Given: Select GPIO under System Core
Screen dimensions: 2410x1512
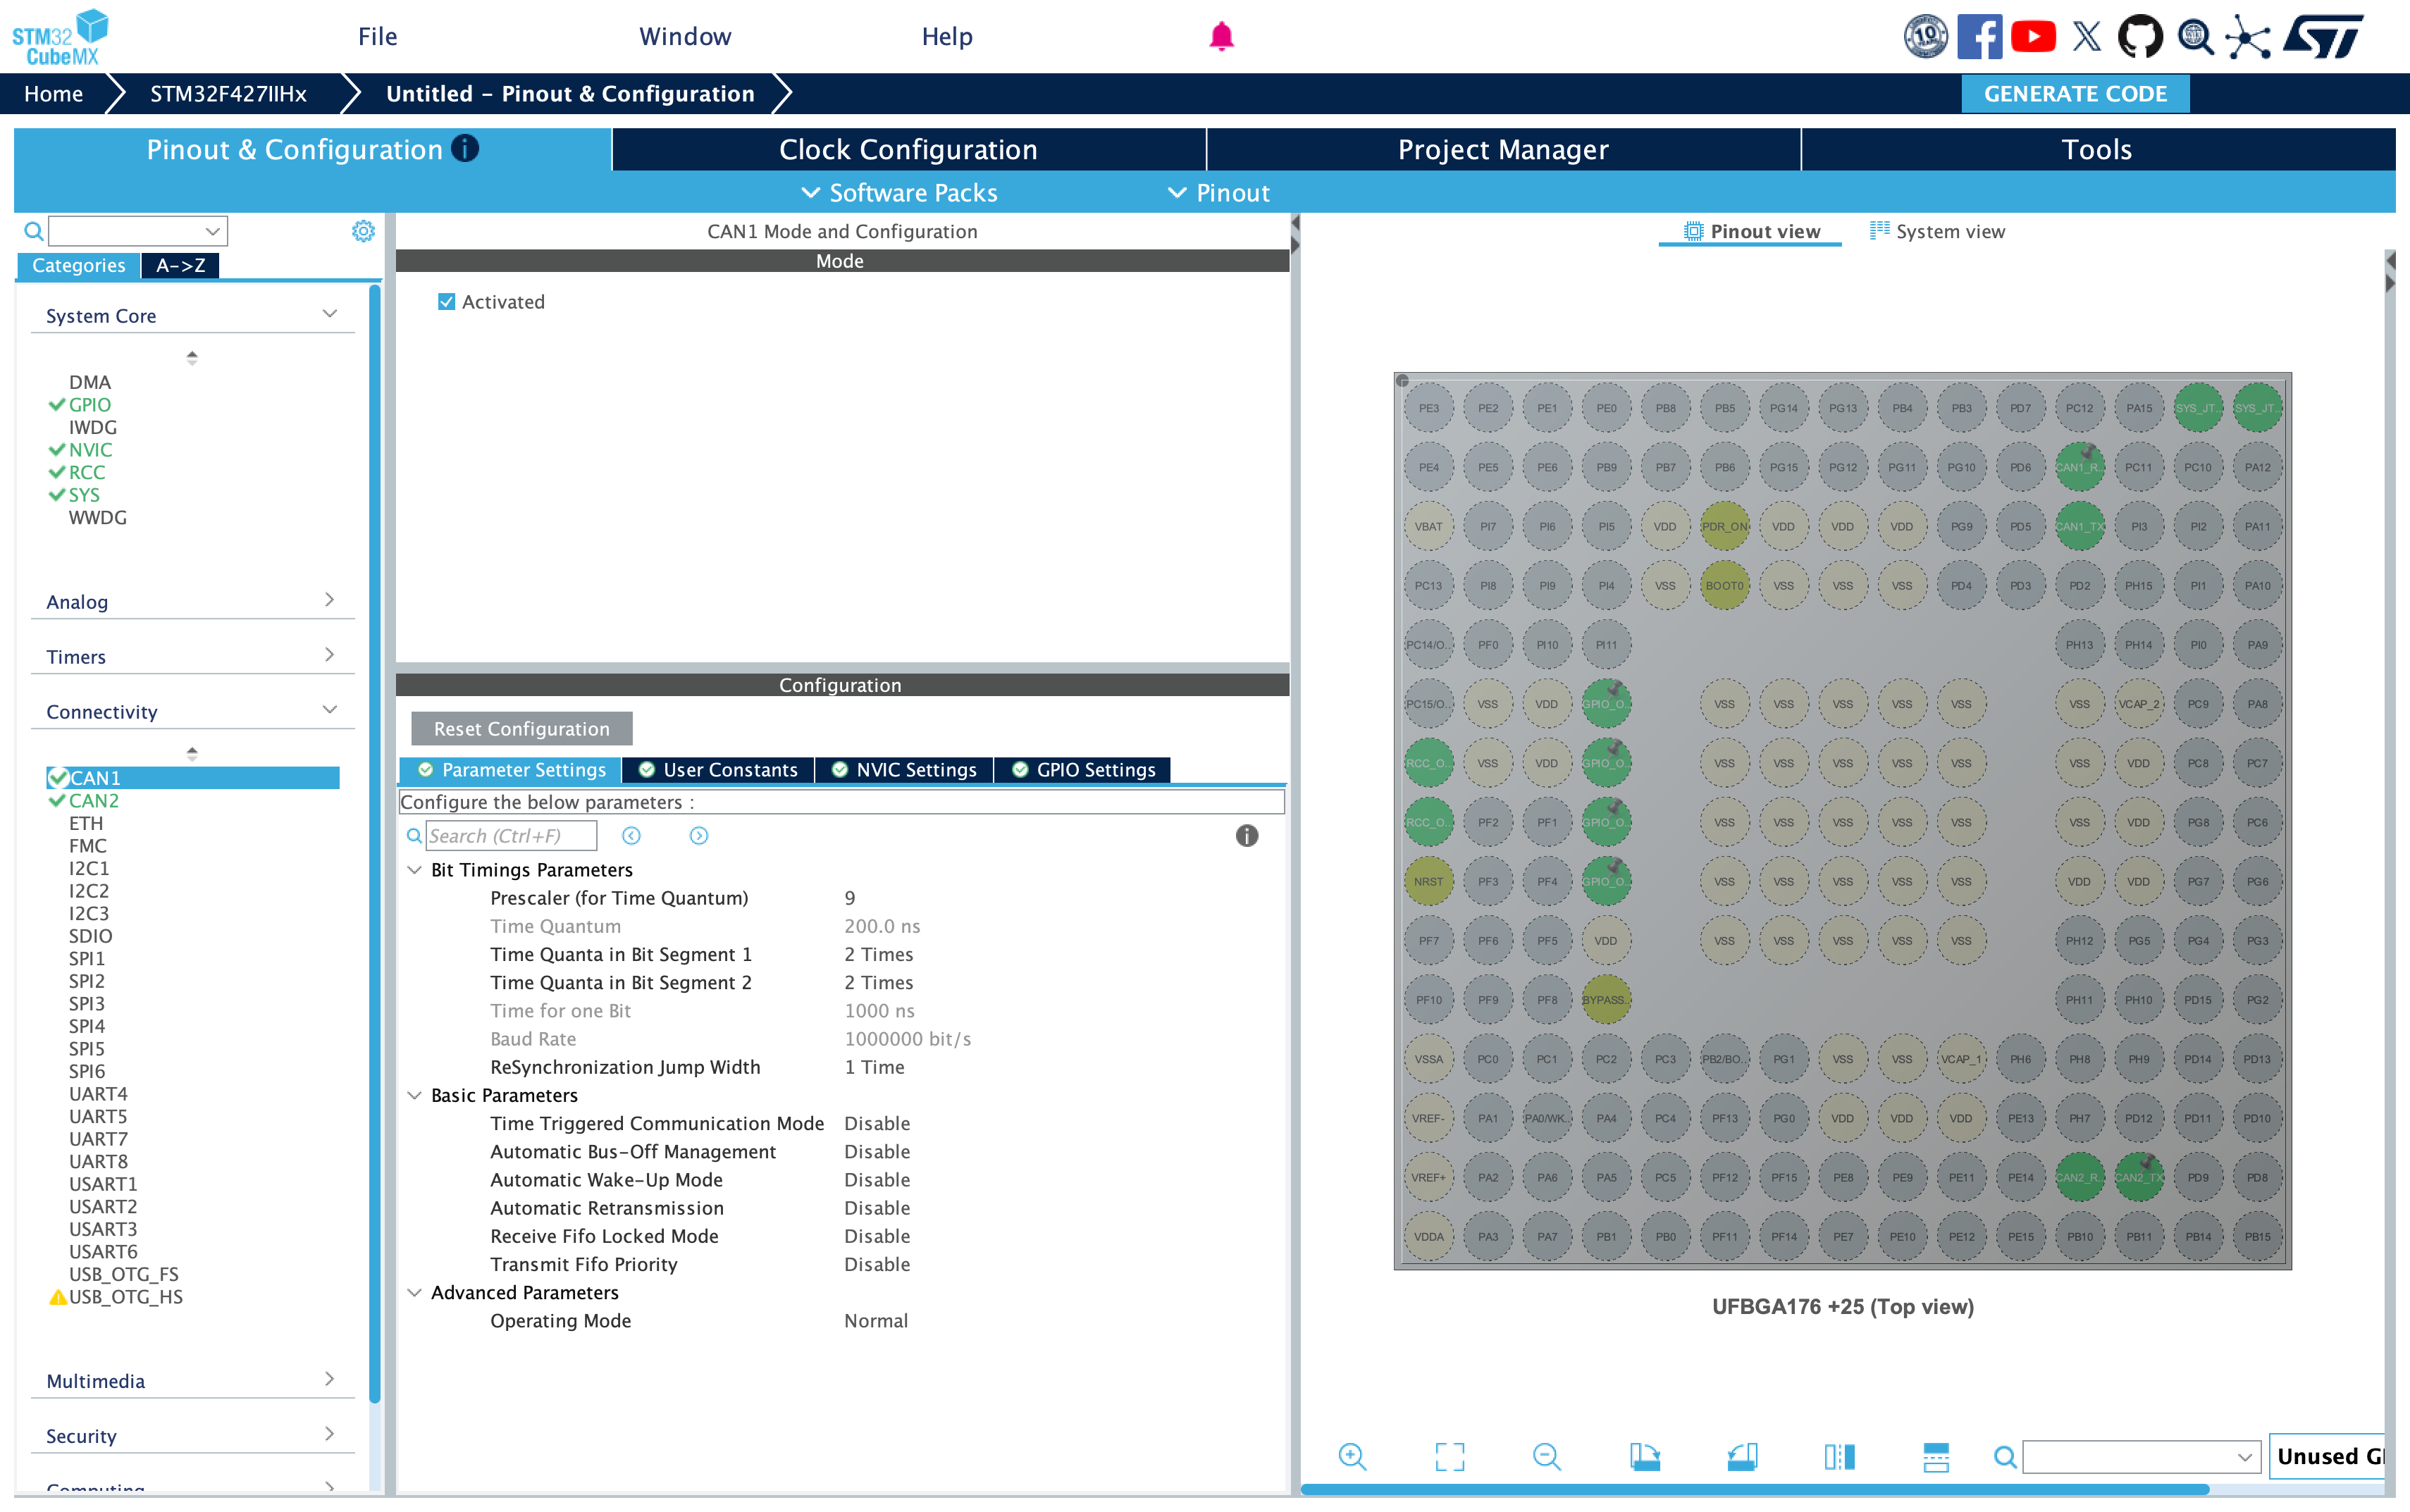Looking at the screenshot, I should tap(89, 405).
